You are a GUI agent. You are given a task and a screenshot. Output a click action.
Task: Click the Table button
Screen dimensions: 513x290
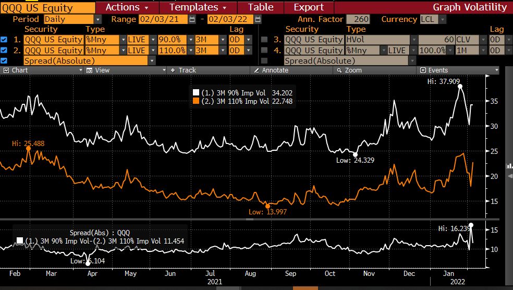(x=260, y=7)
